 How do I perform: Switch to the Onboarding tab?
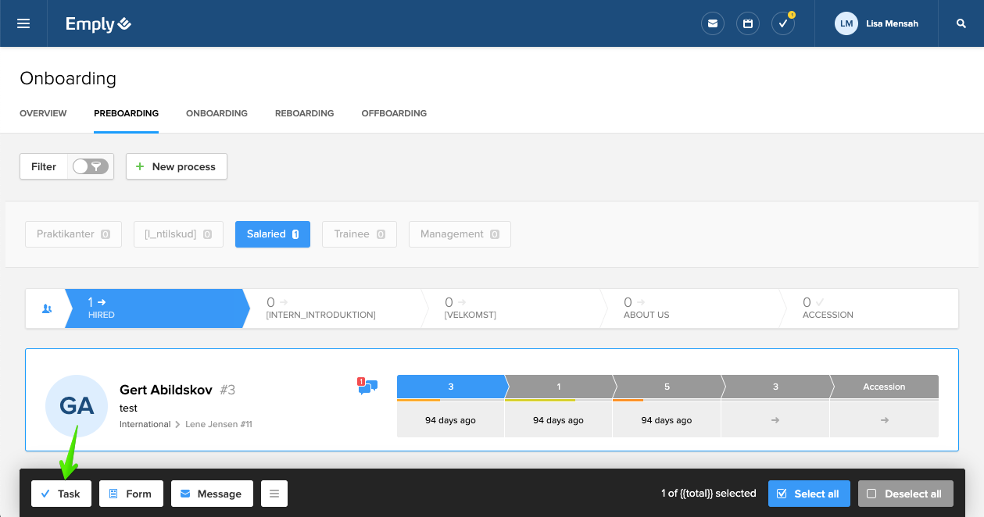(216, 113)
